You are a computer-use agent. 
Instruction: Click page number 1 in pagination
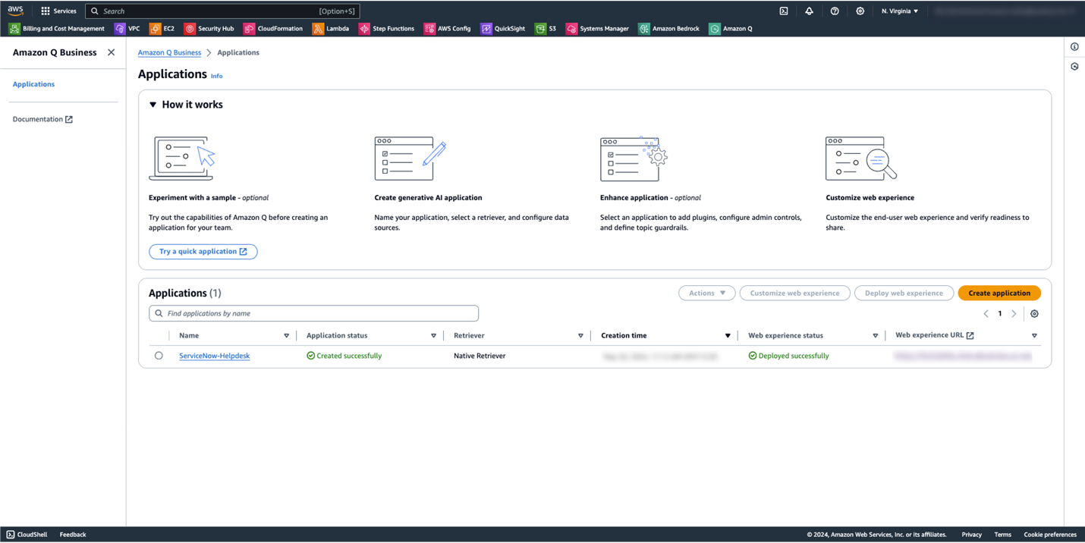[1000, 313]
